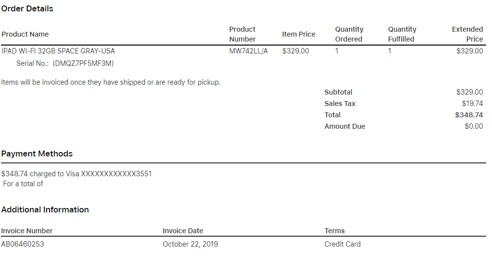The image size is (492, 257).
Task: Click the serial number DMQZ7PF5MF3M
Action: point(83,63)
